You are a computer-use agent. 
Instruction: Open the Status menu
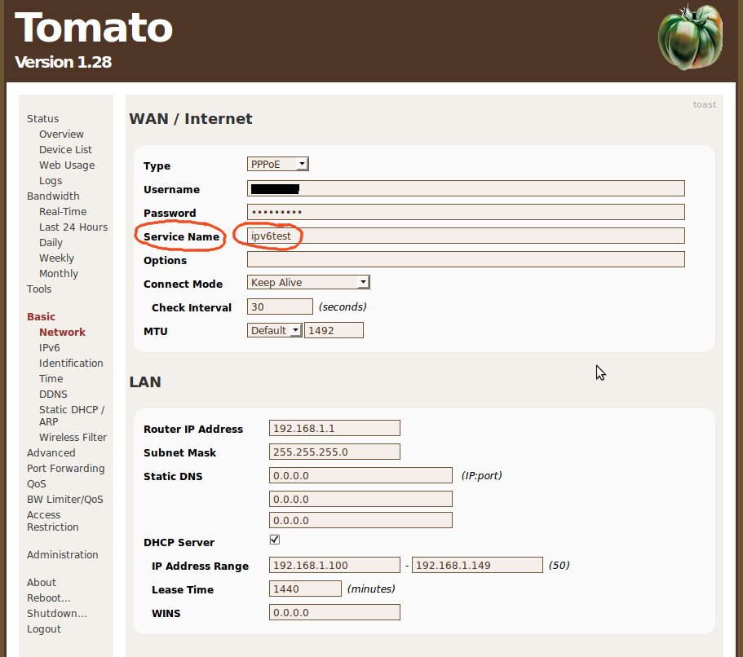click(42, 118)
